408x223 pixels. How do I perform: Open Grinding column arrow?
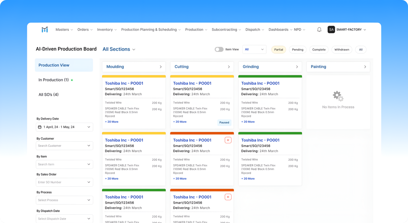297,67
